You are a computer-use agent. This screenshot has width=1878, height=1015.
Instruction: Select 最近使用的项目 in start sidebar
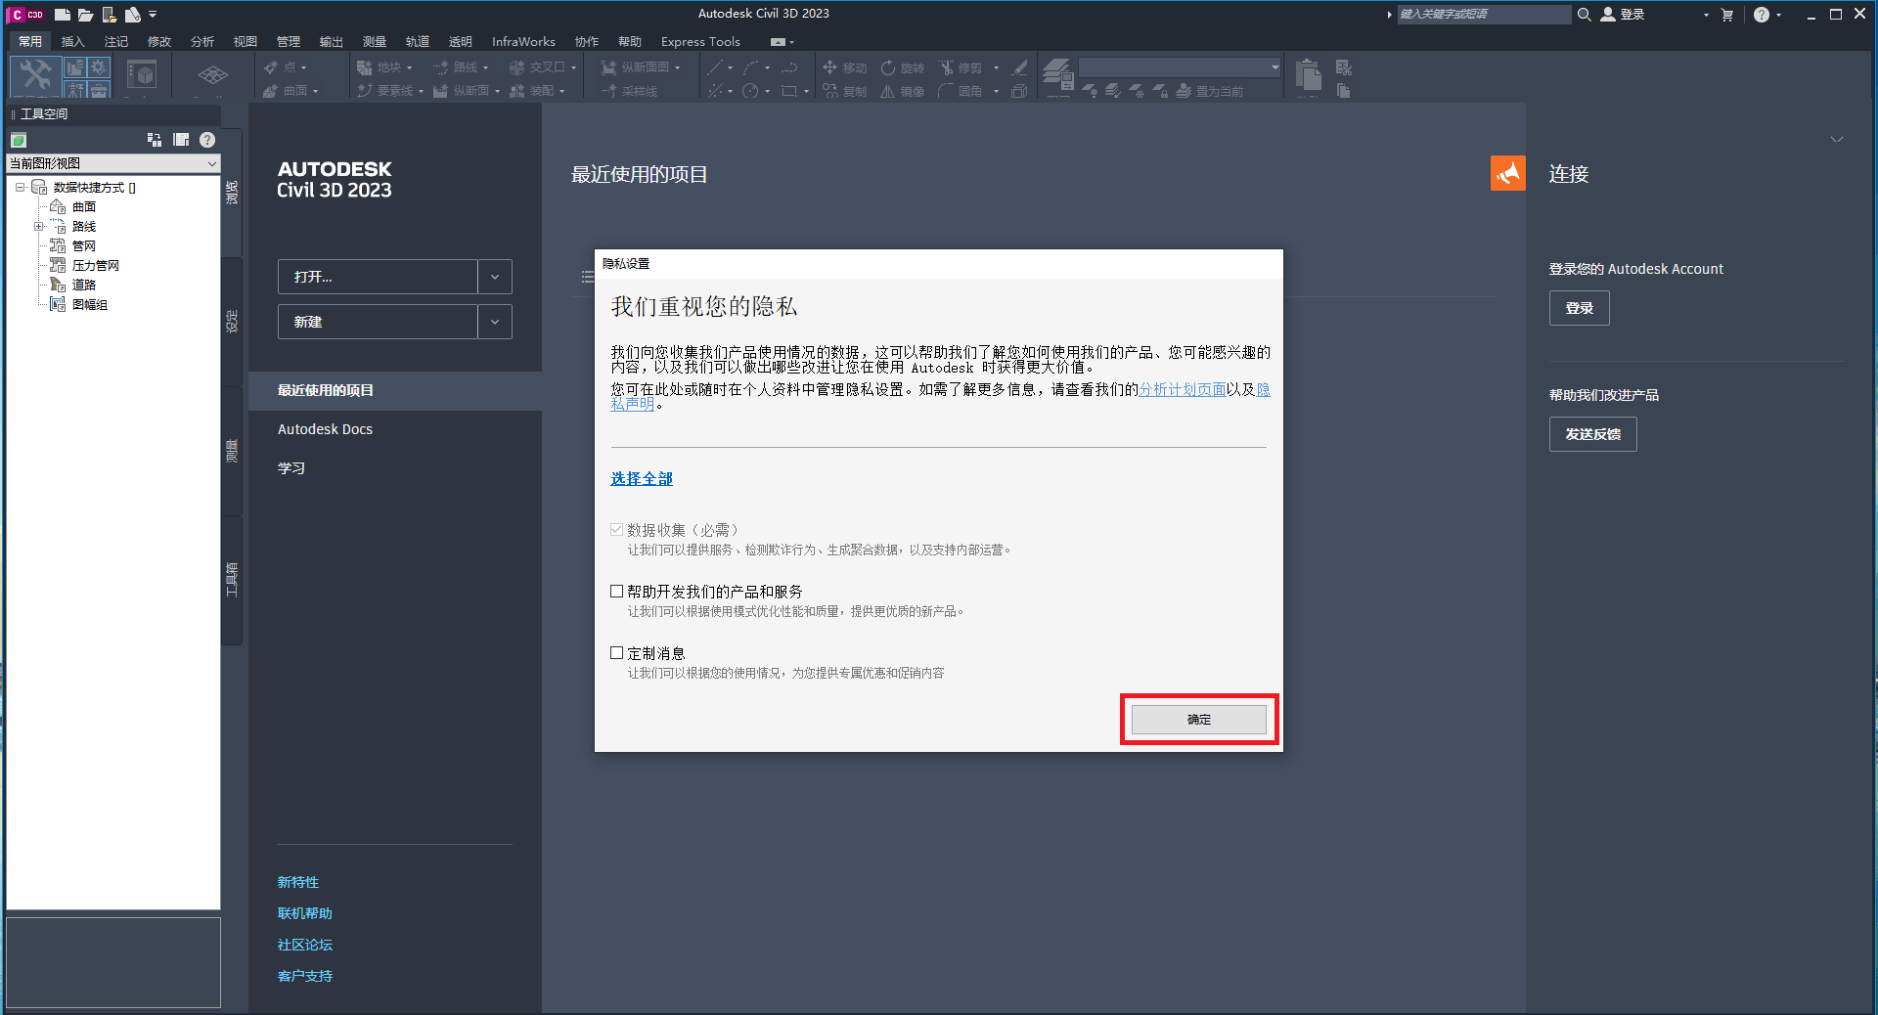395,390
